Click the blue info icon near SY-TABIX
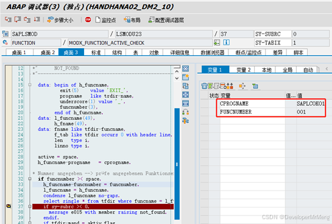This screenshot has width=332, height=224. click(227, 43)
